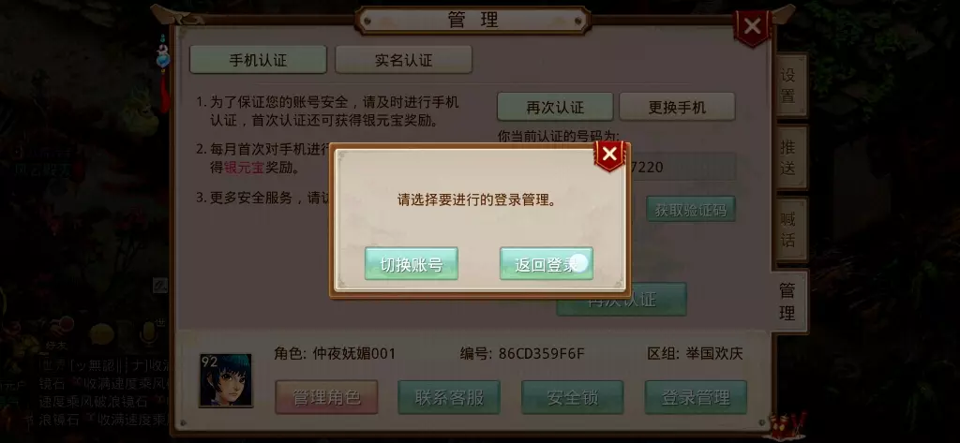This screenshot has height=443, width=960.
Task: Tap the microphone voice chat icon
Action: pos(147,334)
